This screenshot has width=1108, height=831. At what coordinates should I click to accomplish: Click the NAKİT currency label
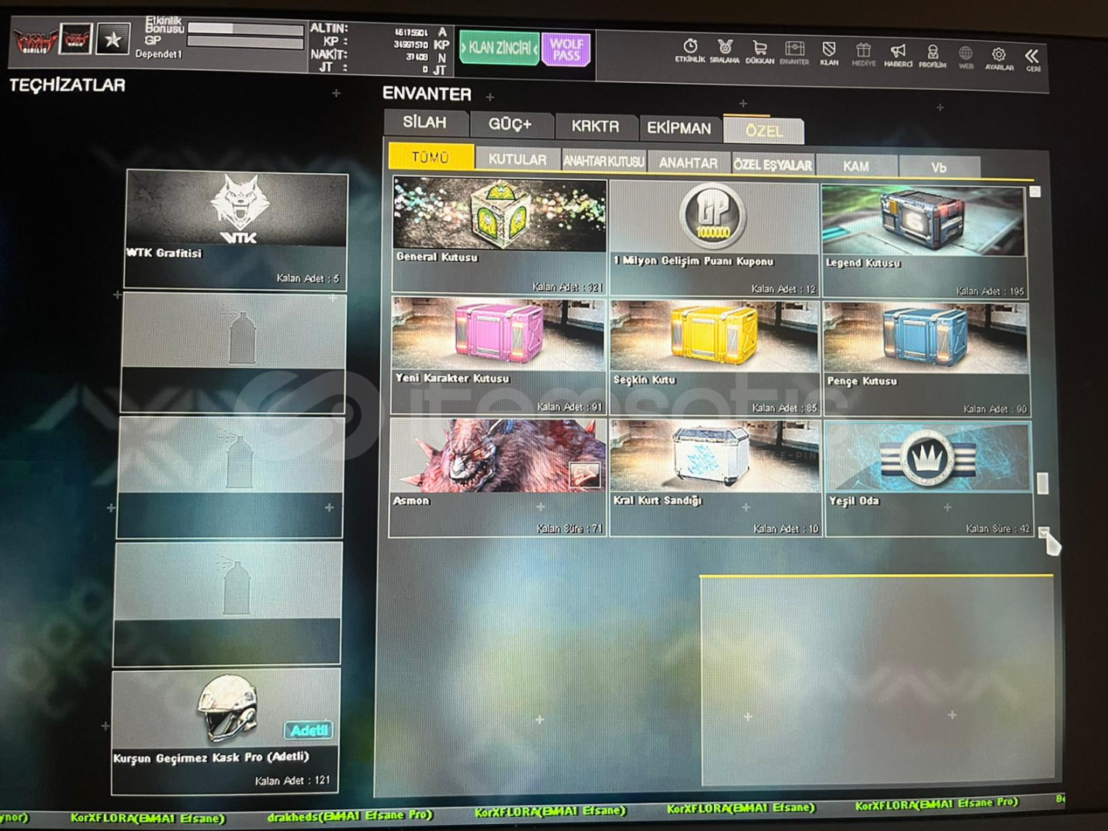(329, 54)
